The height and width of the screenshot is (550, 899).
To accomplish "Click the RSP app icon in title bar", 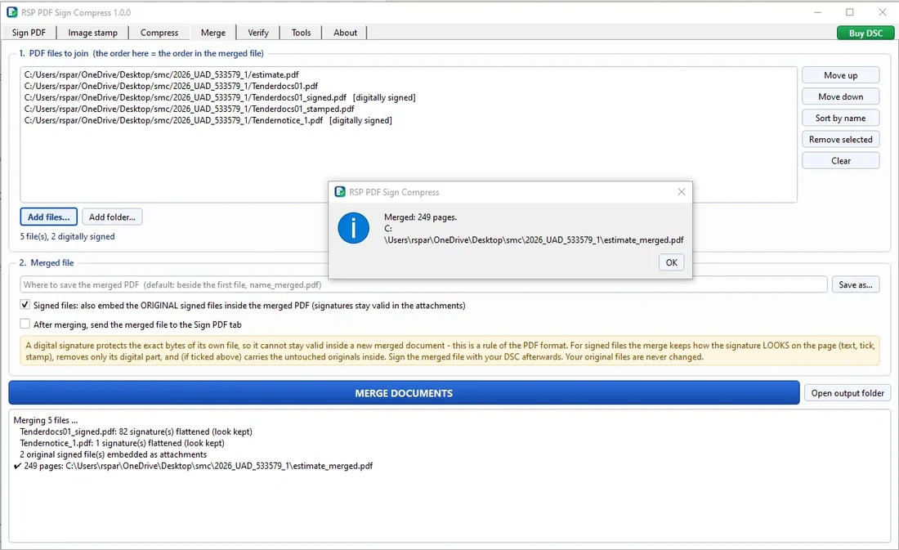I will tap(11, 12).
